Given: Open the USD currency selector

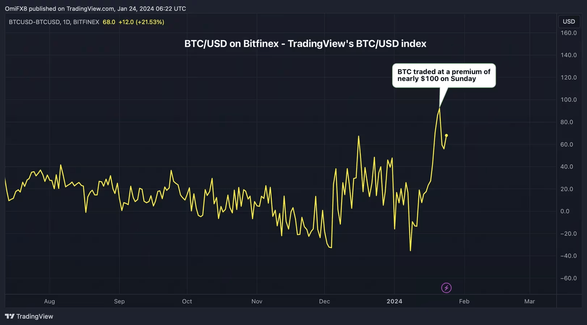Looking at the screenshot, I should 569,22.
